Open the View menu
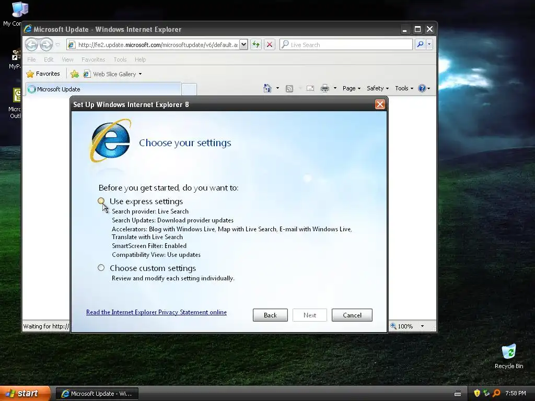This screenshot has width=535, height=401. click(67, 60)
